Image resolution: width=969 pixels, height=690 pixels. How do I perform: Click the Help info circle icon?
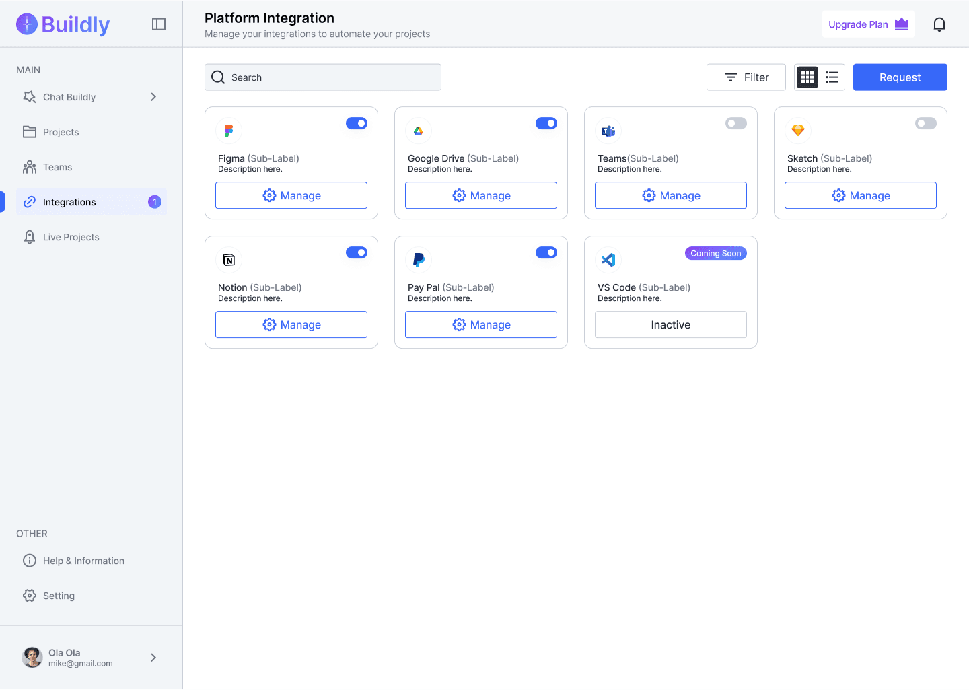30,561
